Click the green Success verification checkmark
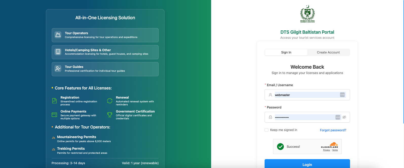The width and height of the screenshot is (404, 168). point(280,147)
